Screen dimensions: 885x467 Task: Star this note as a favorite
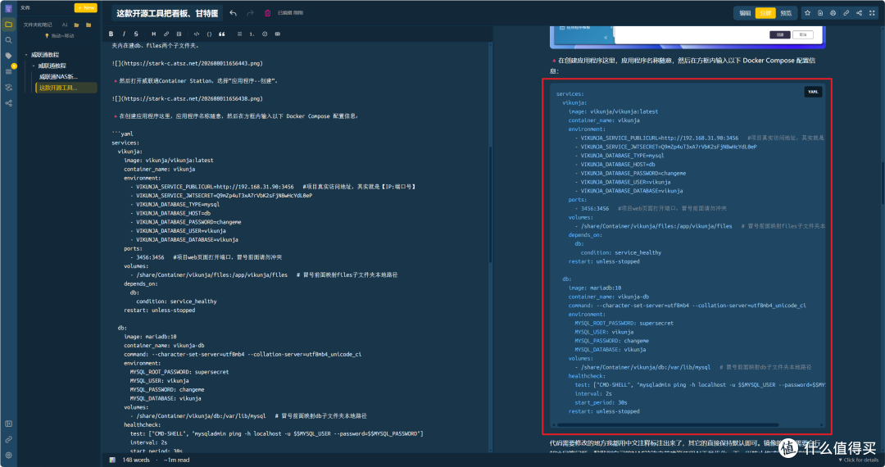pos(807,12)
